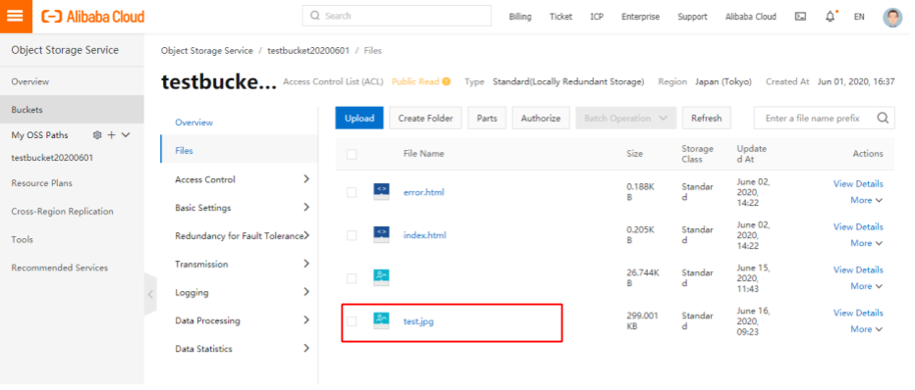Check the box for the 26.744KB file
The height and width of the screenshot is (390, 915).
tap(351, 278)
